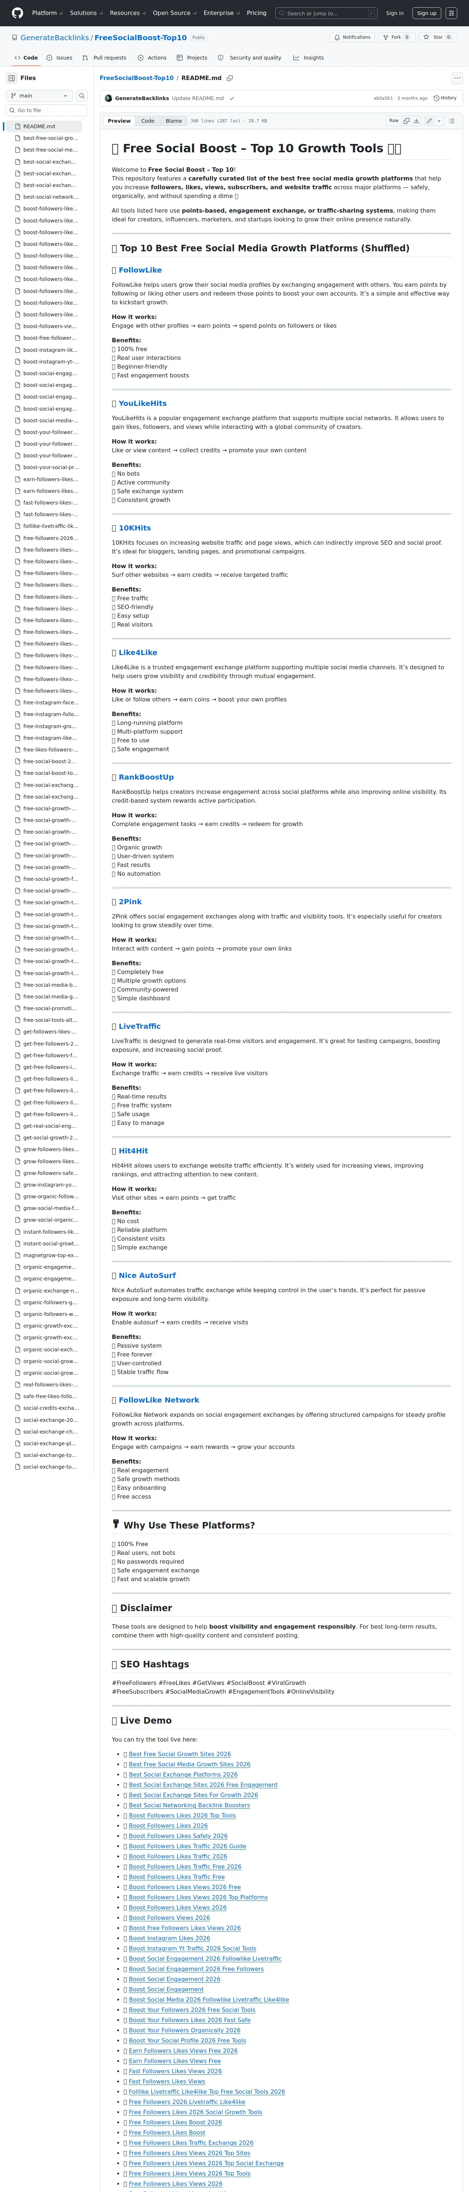
Task: Download the raw README file
Action: [x=416, y=121]
